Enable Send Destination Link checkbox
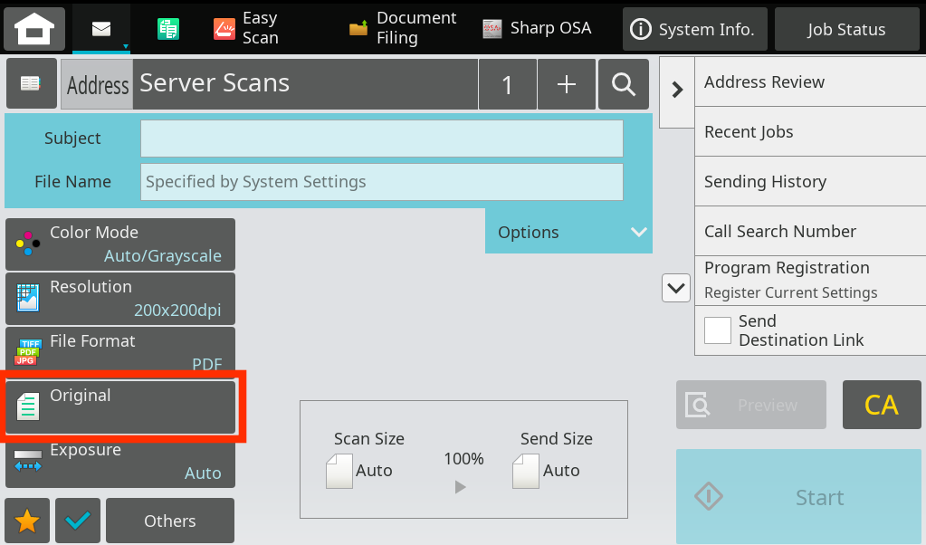This screenshot has height=545, width=926. pyautogui.click(x=718, y=330)
